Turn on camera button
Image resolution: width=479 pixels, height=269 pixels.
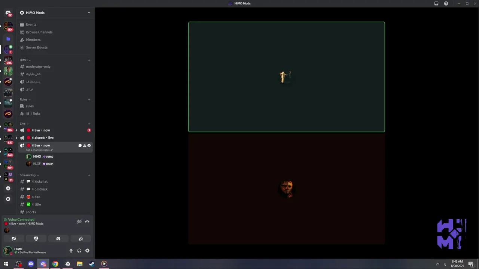[14, 239]
